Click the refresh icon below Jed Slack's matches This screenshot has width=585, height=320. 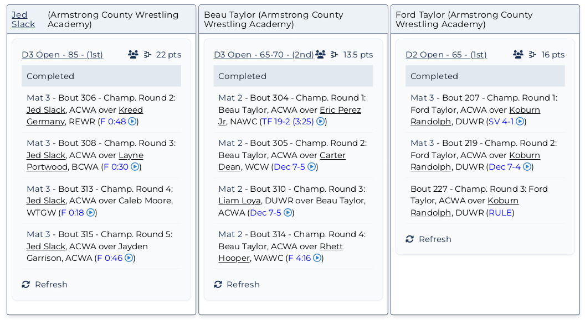pyautogui.click(x=26, y=284)
